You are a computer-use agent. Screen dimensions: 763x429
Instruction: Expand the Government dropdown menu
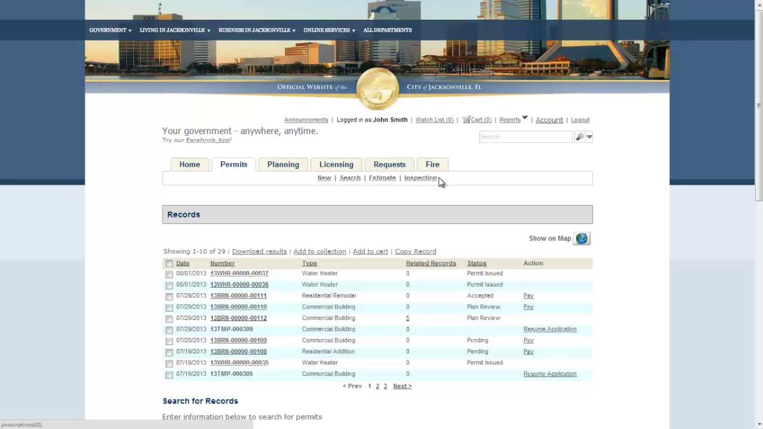(x=110, y=30)
